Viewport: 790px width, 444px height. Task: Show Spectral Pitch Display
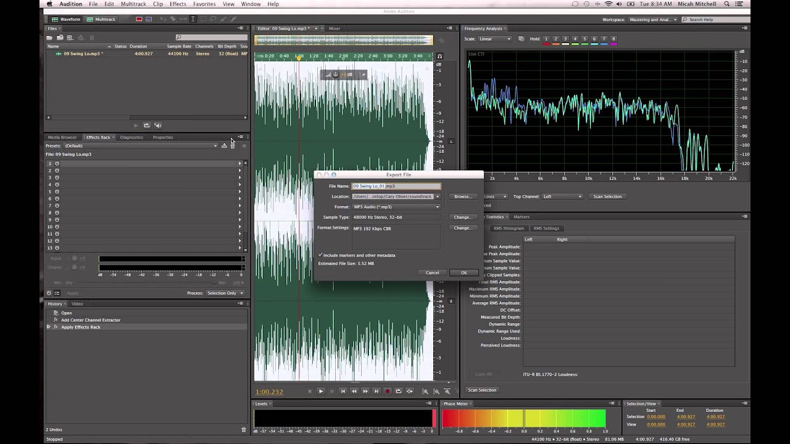point(149,19)
